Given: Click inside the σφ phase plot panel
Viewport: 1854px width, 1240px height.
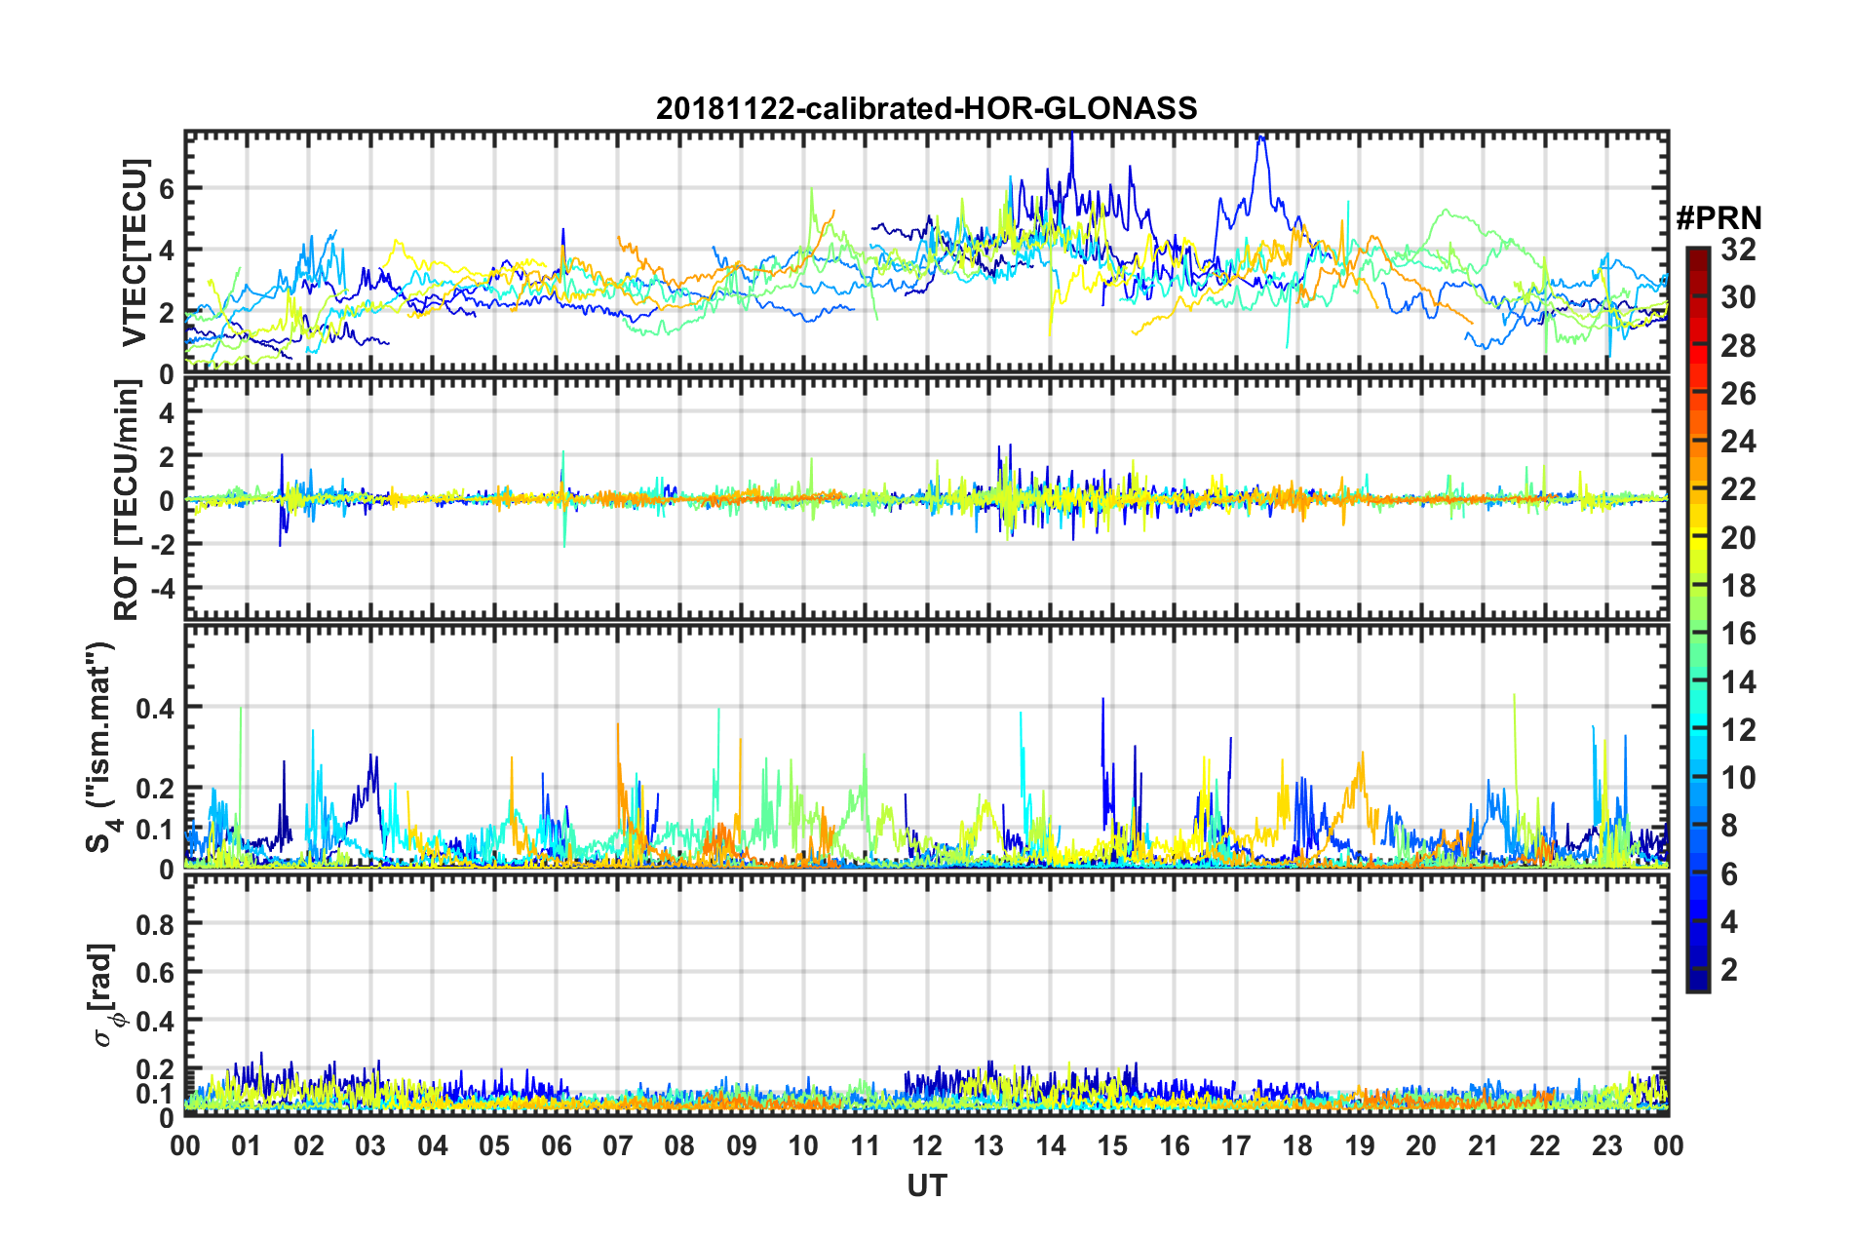Looking at the screenshot, I should point(927,994).
